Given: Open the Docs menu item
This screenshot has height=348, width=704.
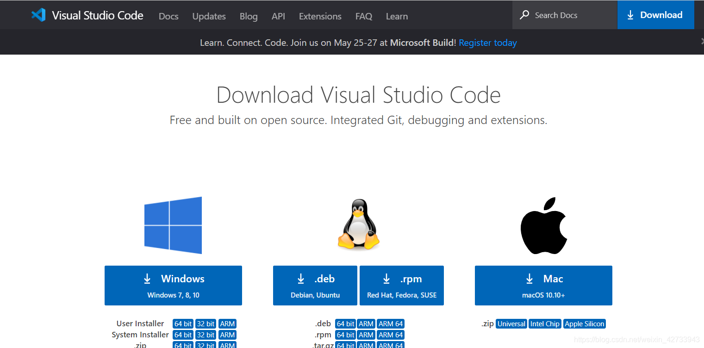Looking at the screenshot, I should point(168,16).
